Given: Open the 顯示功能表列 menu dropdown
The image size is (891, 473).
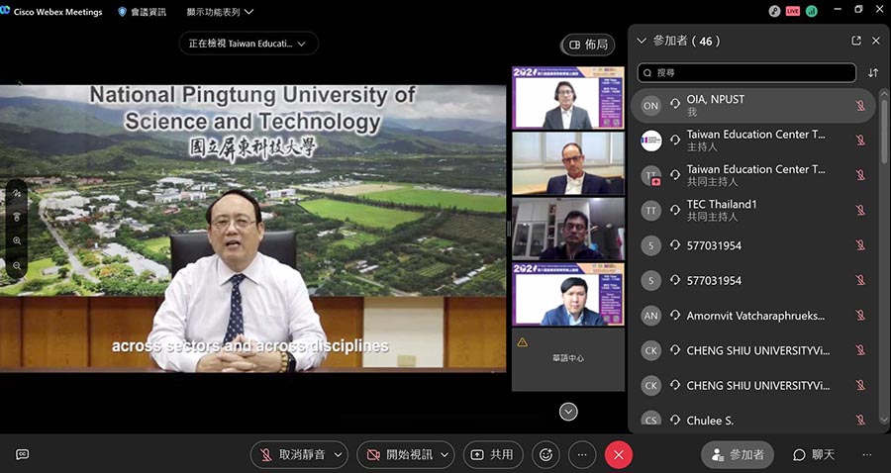Looking at the screenshot, I should 220,11.
